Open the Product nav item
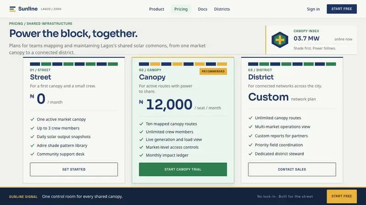This screenshot has width=366, height=205. tap(156, 9)
